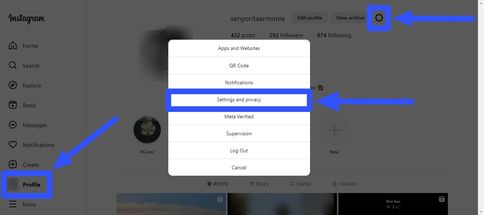Open Apps and Websites settings
This screenshot has width=484, height=215.
pos(239,48)
